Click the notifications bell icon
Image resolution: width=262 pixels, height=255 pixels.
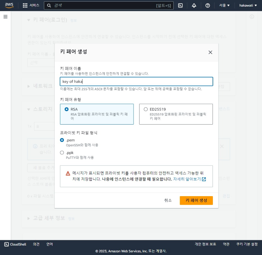(x=194, y=5)
